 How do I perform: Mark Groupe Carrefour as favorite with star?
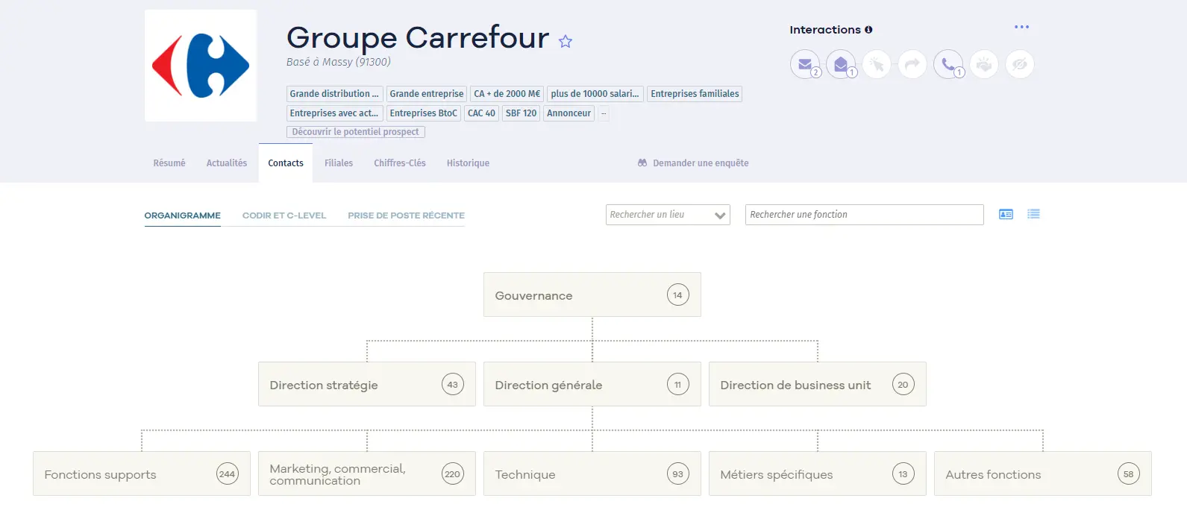point(566,42)
